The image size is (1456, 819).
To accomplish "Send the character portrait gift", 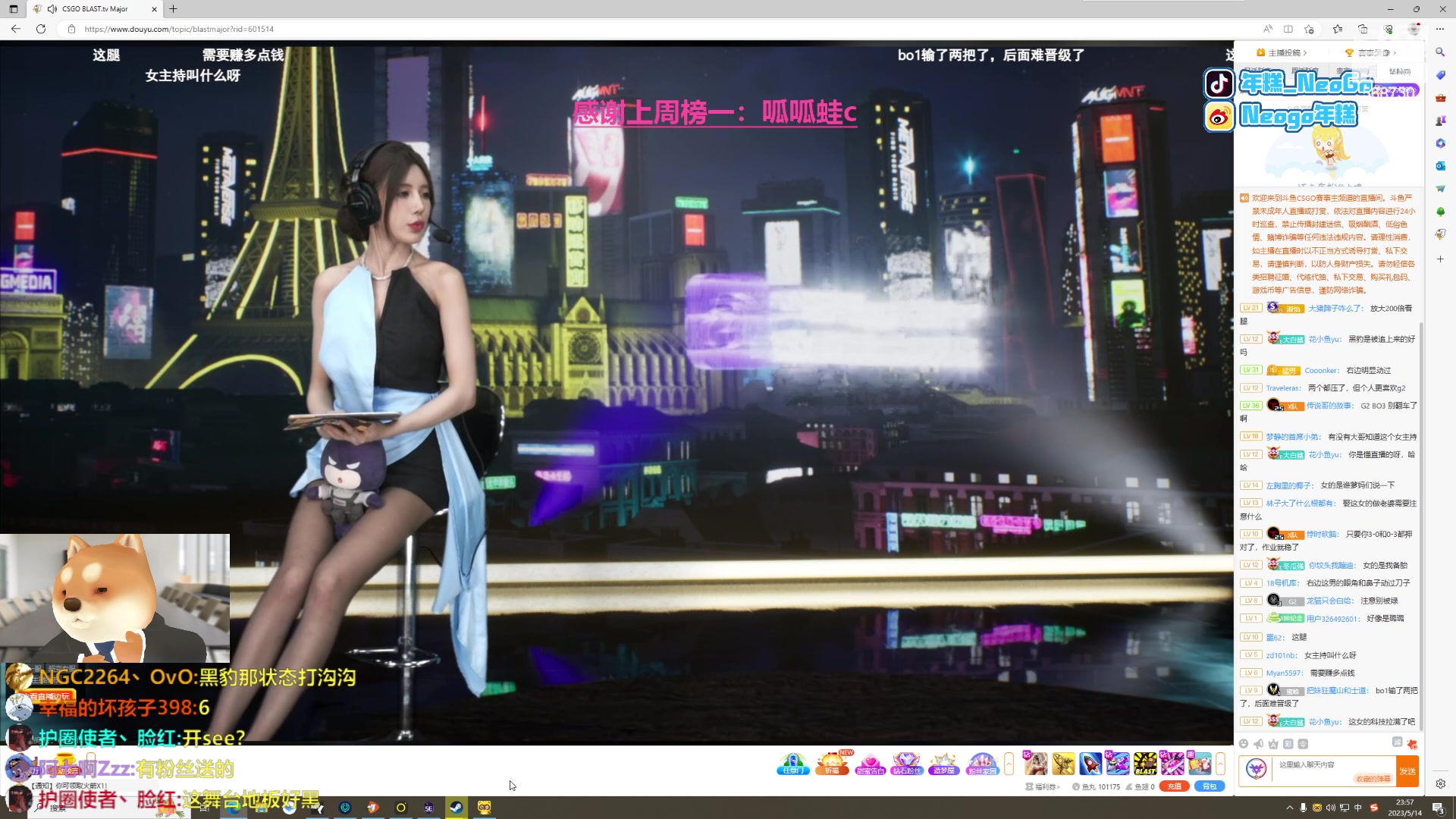I will [x=1036, y=763].
